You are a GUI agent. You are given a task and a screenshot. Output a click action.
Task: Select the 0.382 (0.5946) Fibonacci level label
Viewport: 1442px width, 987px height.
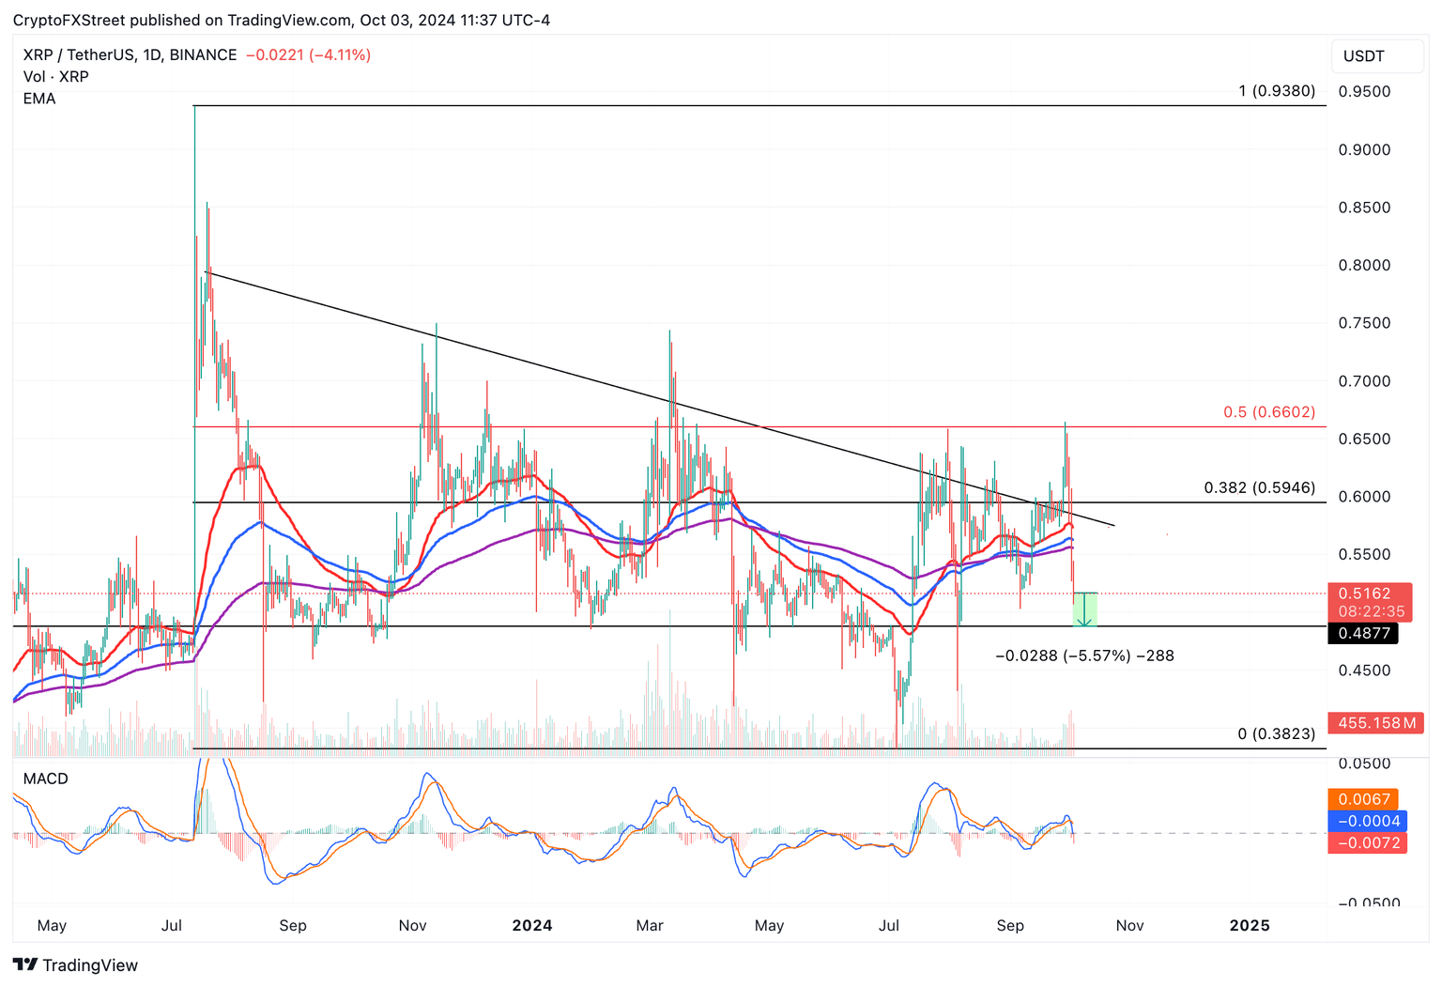1259,487
